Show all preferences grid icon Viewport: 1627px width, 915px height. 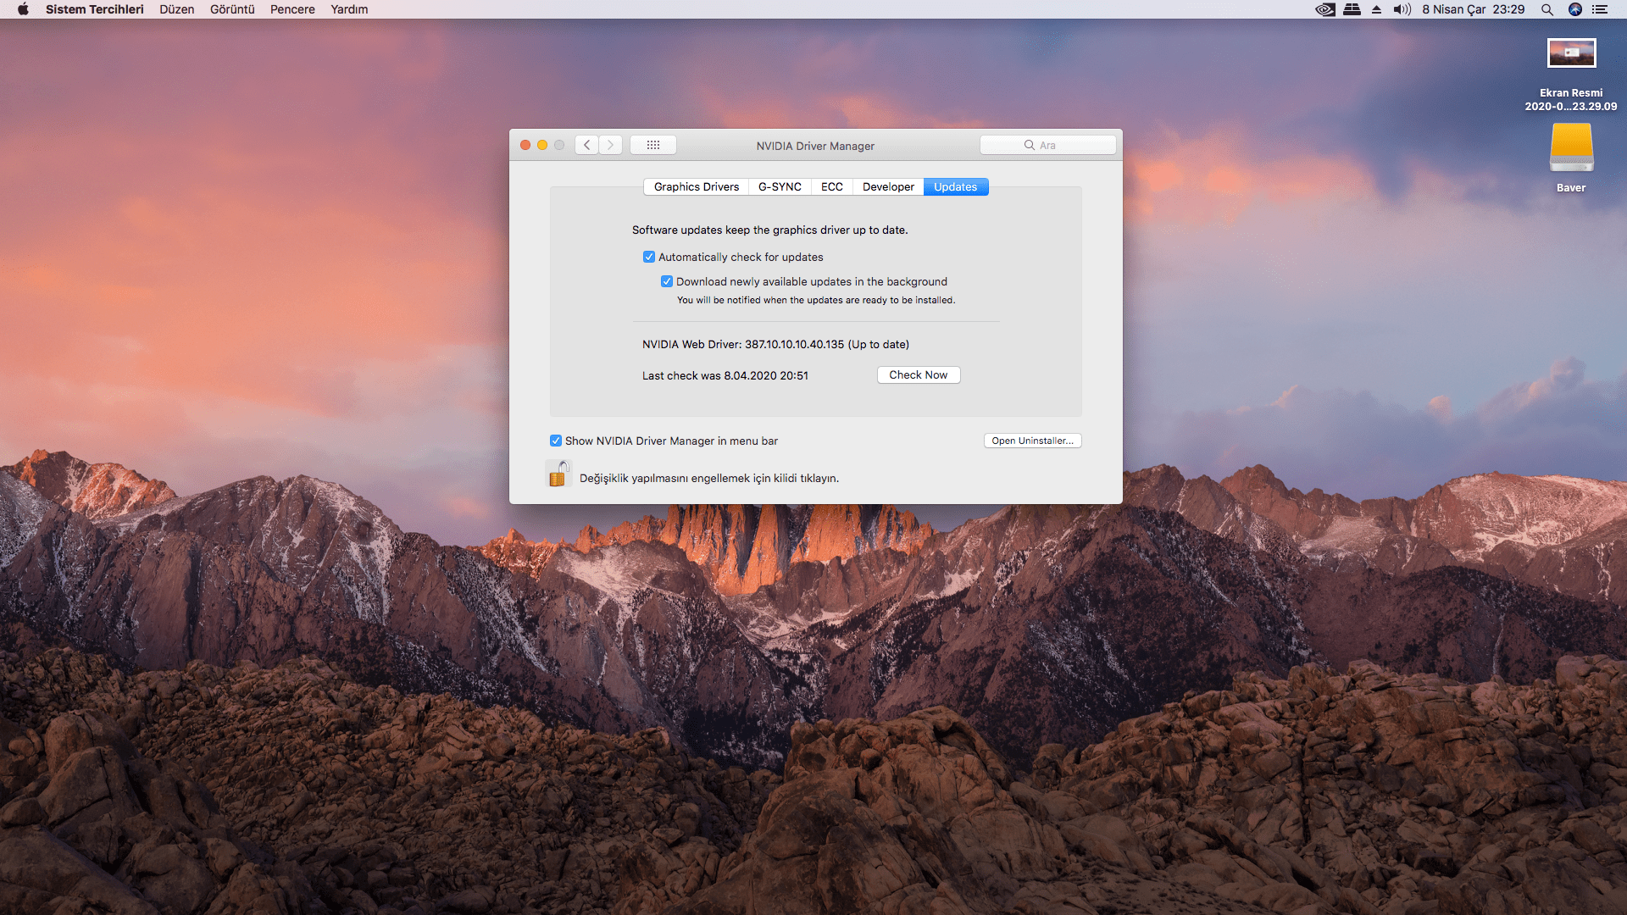point(652,145)
